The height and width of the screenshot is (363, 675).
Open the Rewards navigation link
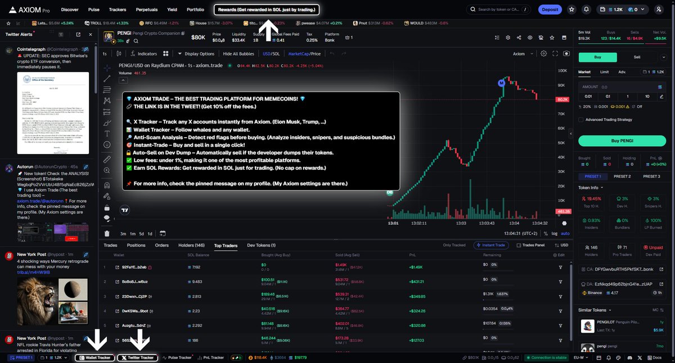267,10
